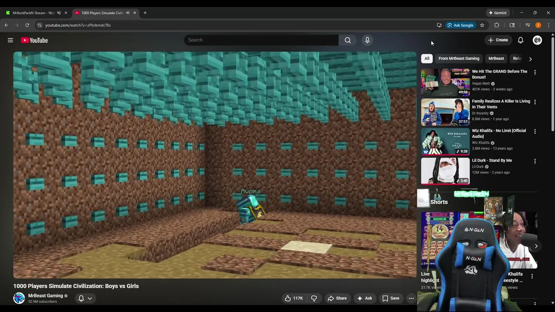Open more actions under the video
This screenshot has height=312, width=555.
[x=411, y=298]
